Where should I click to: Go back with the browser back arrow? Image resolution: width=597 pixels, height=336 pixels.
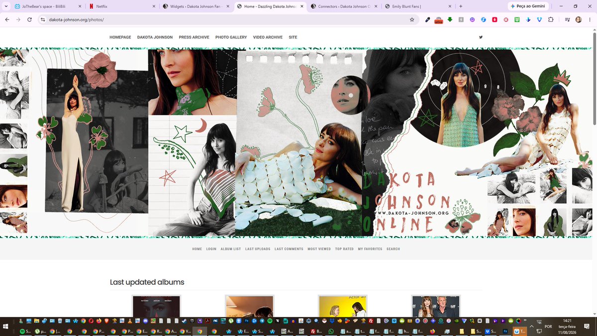point(7,19)
